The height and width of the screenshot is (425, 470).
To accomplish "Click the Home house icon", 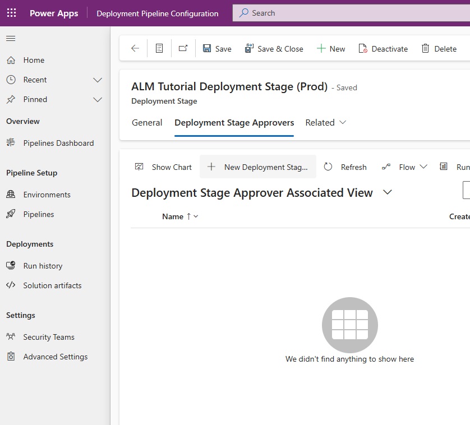I will click(11, 60).
